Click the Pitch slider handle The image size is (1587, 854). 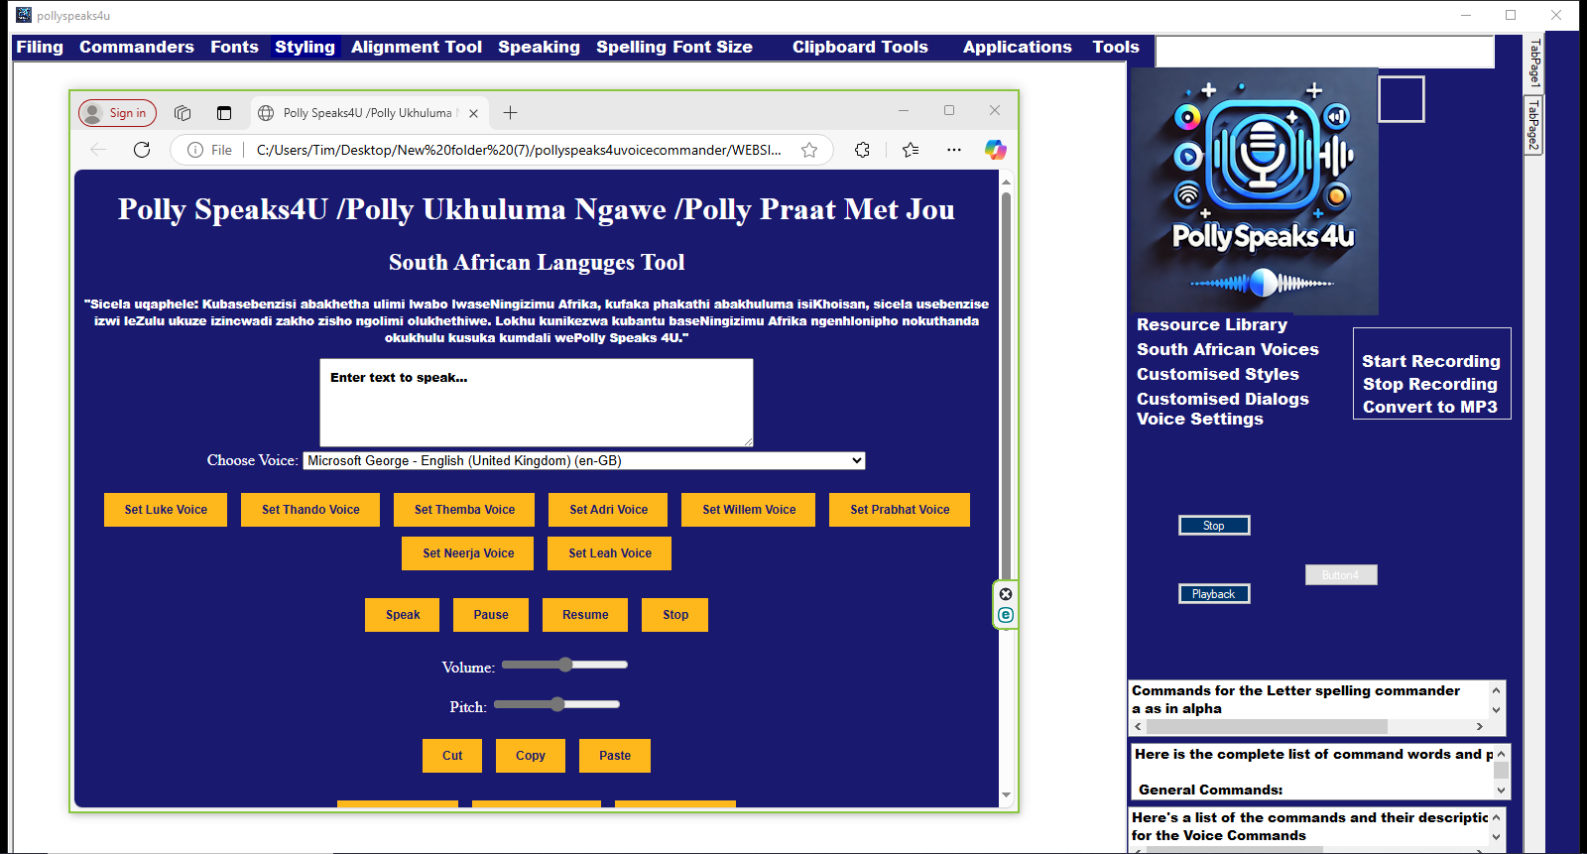(557, 704)
